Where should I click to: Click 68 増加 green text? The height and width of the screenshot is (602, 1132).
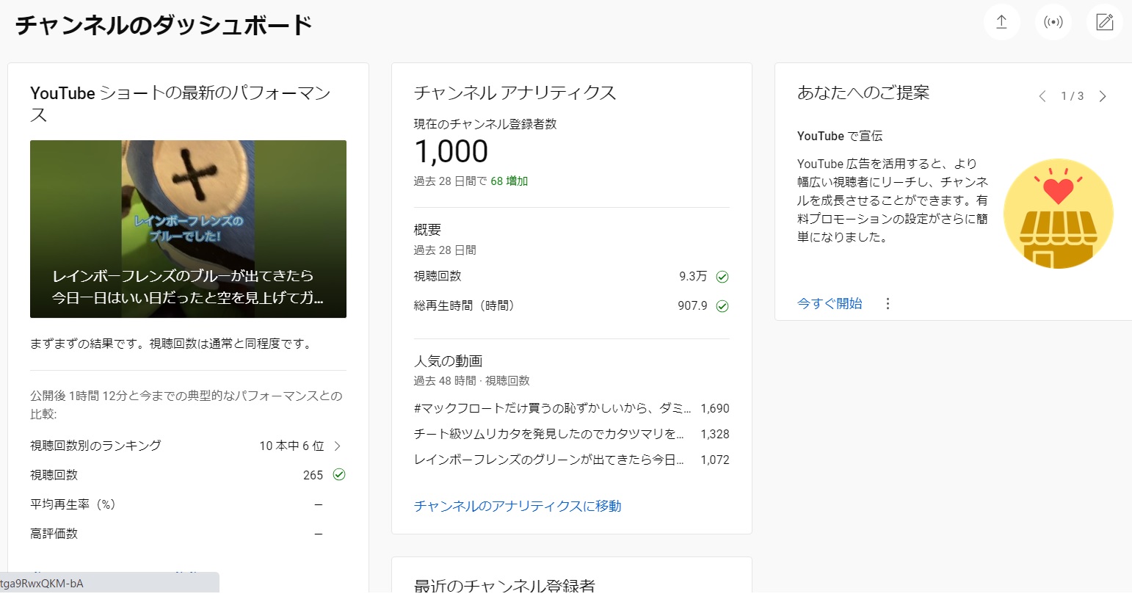coord(509,181)
